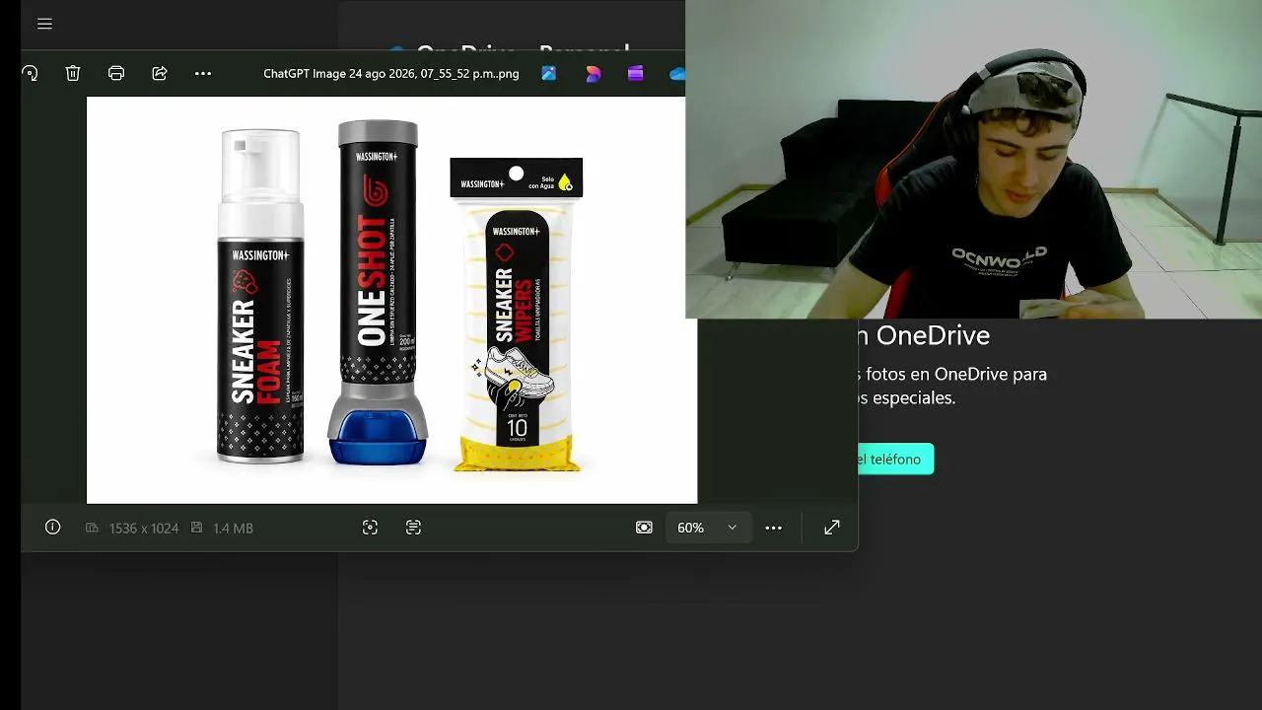Open the zoom level 60% dropdown
This screenshot has width=1262, height=710.
pyautogui.click(x=708, y=528)
